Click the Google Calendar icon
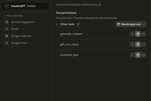The image size is (151, 101). pyautogui.click(x=7, y=36)
